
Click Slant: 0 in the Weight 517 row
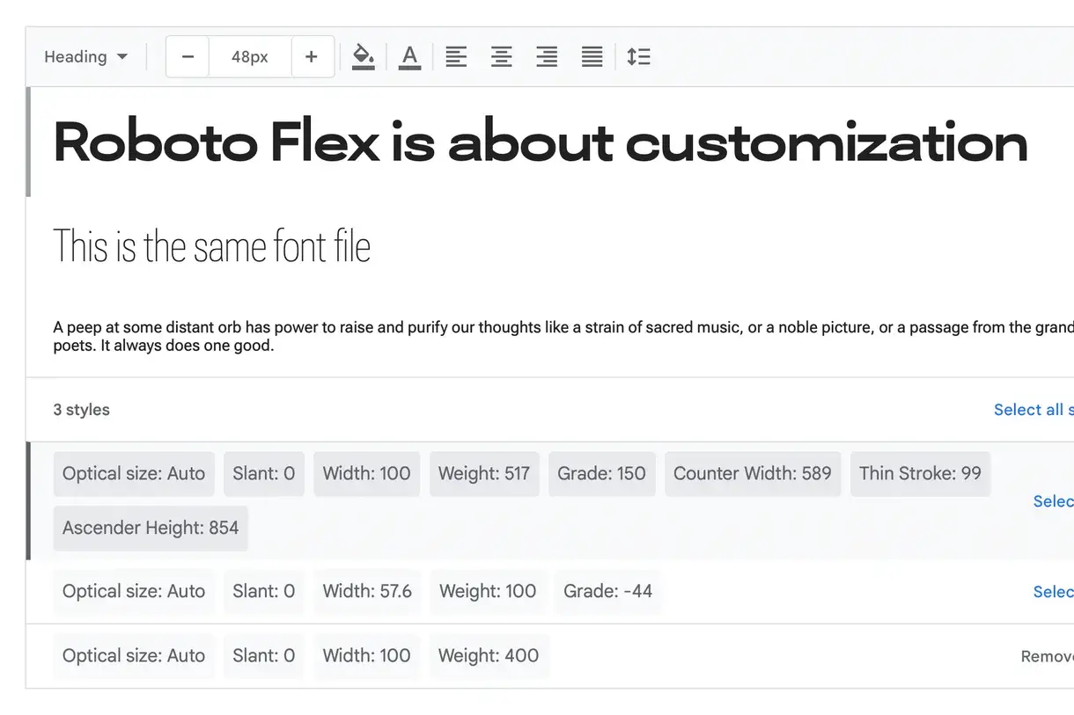264,474
